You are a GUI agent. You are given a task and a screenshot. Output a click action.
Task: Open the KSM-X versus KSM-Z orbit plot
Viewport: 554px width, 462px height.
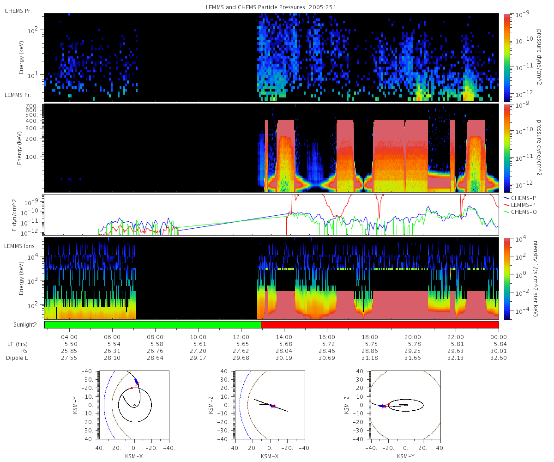click(x=270, y=405)
